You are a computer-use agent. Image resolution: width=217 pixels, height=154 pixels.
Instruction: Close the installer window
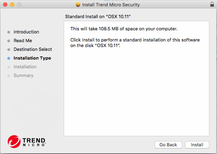(x=5, y=5)
